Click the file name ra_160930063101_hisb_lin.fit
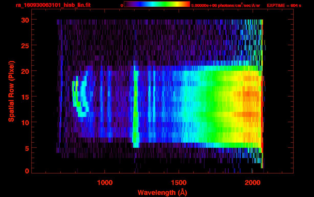This screenshot has width=314, height=197. 53,5
